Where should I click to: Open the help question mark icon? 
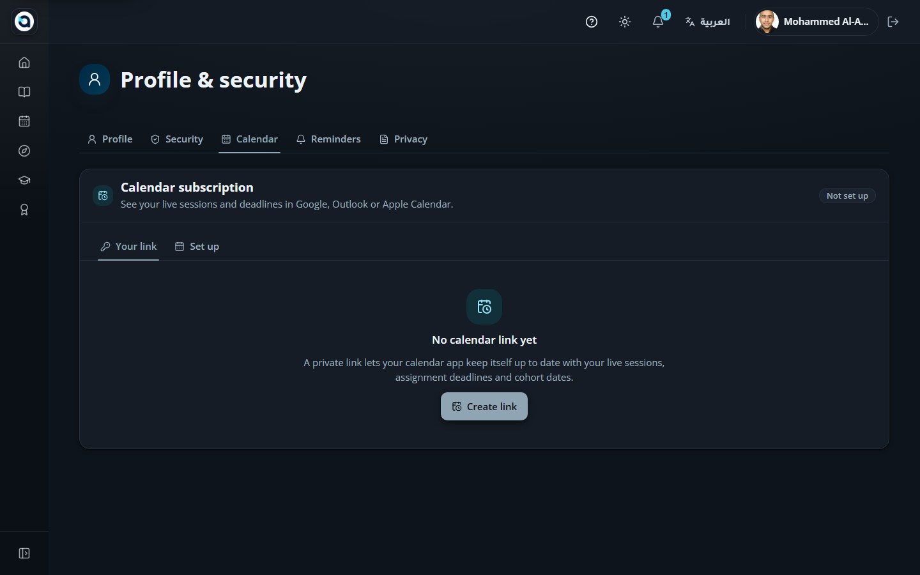click(592, 22)
